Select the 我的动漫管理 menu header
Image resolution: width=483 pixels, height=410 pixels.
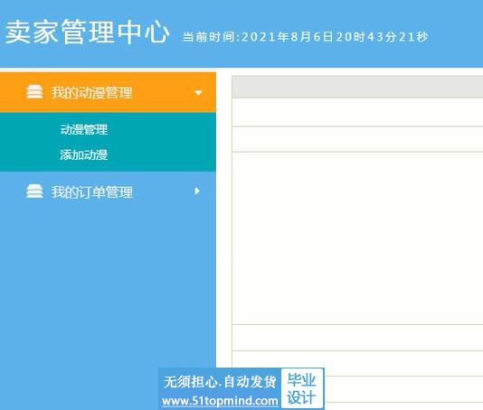click(108, 92)
